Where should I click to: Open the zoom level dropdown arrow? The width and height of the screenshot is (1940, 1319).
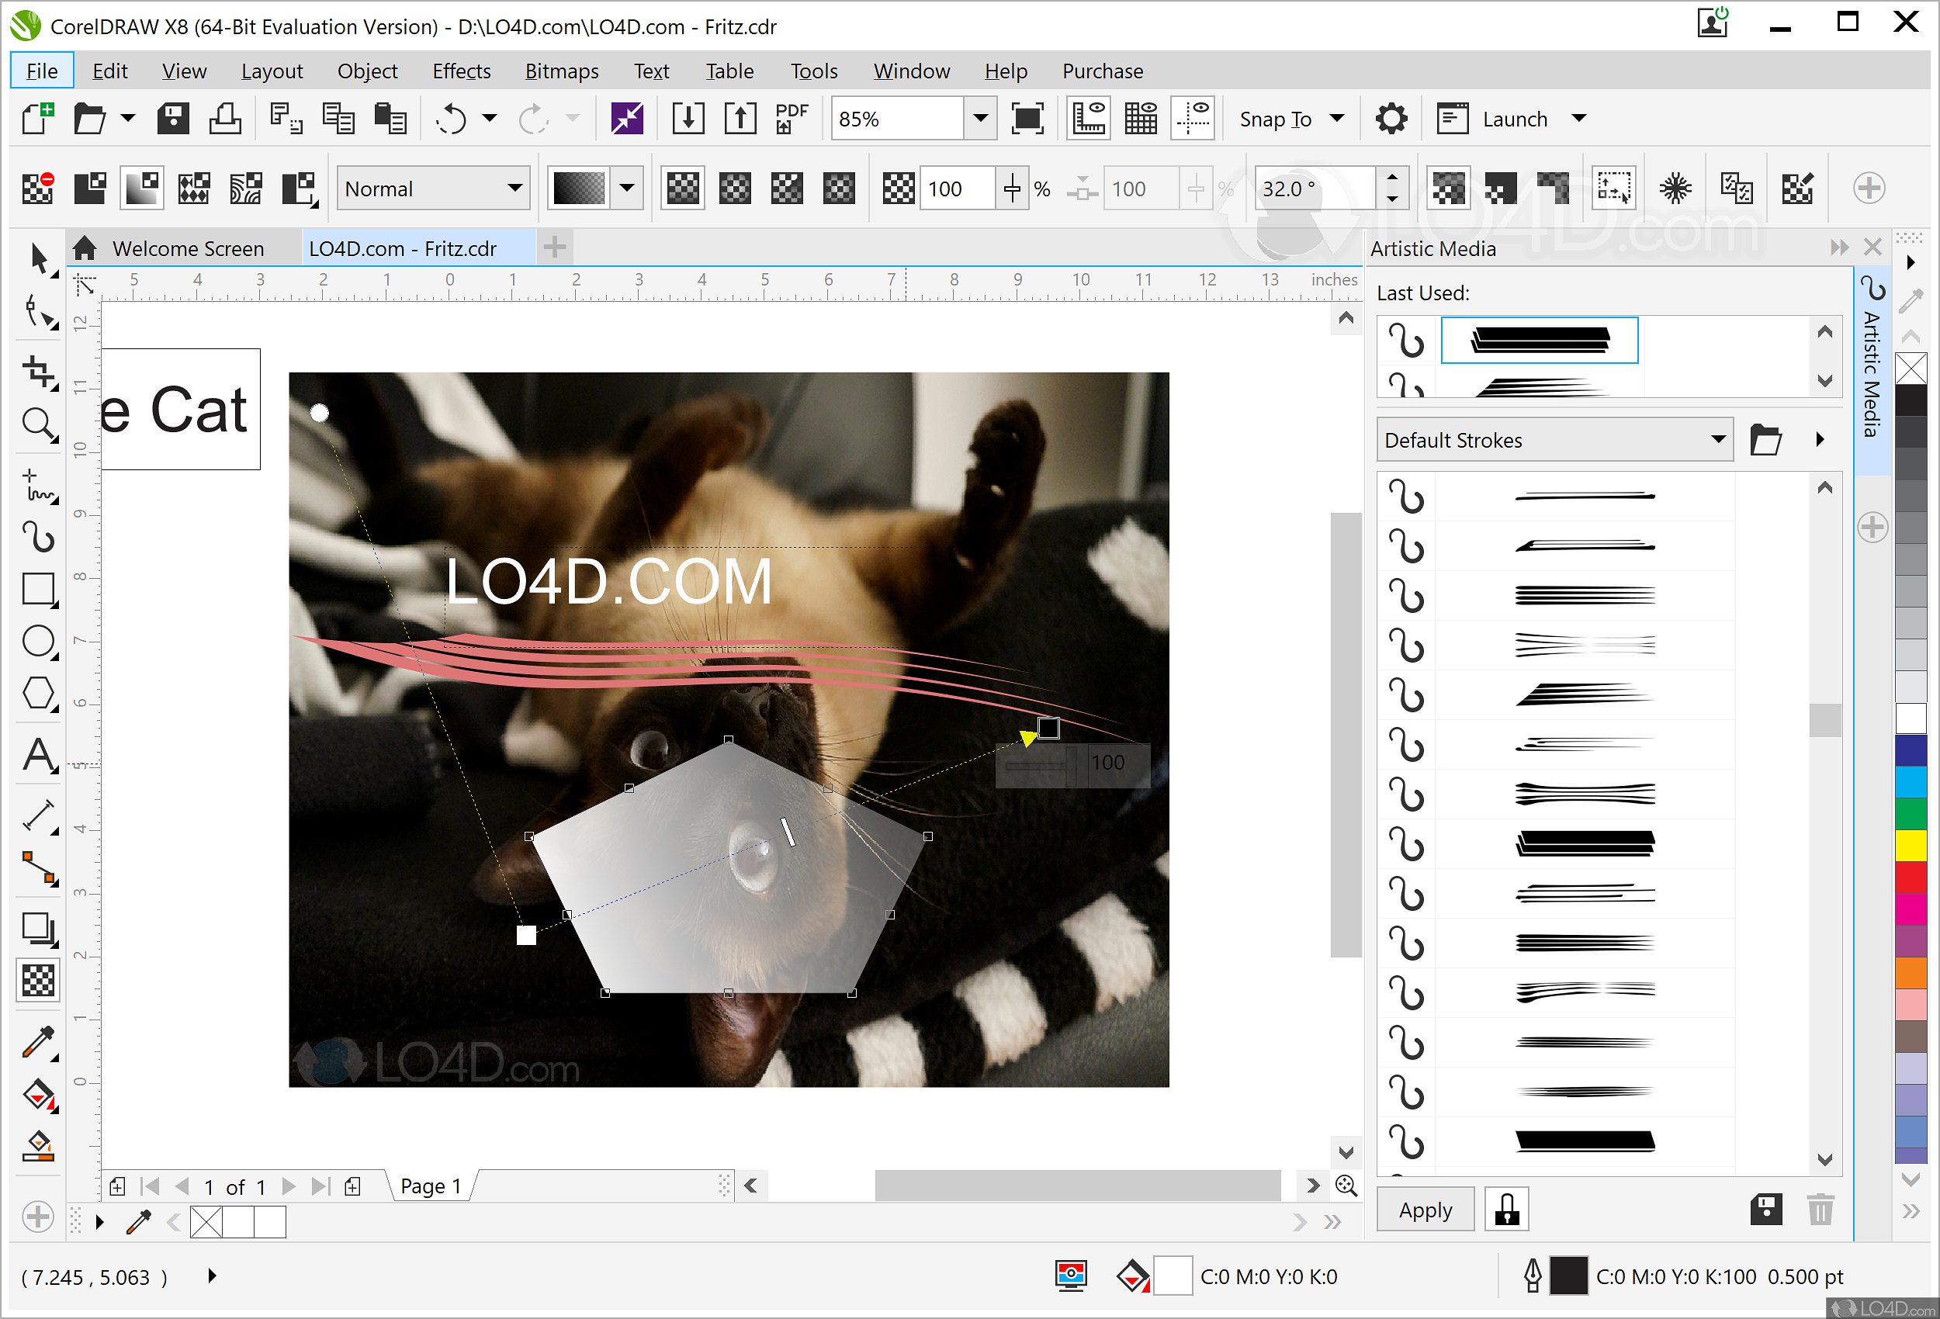[980, 119]
